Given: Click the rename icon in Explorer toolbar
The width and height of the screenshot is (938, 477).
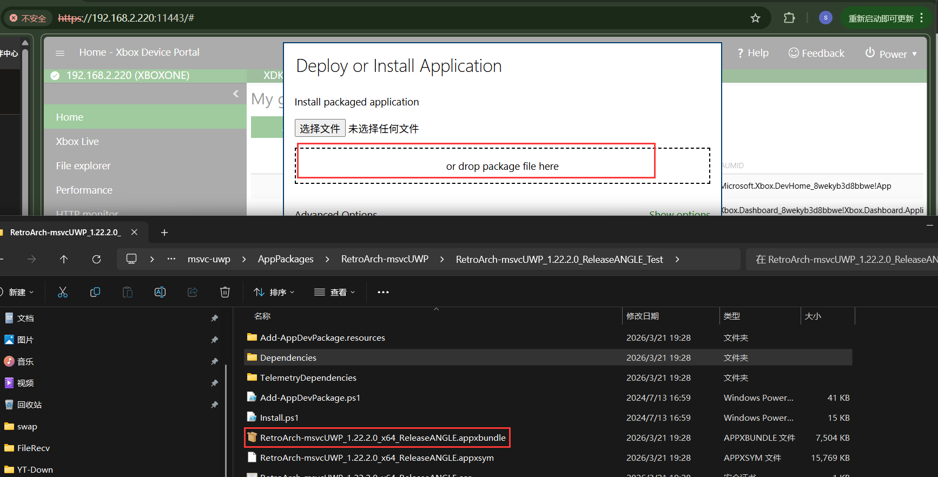Looking at the screenshot, I should click(160, 292).
